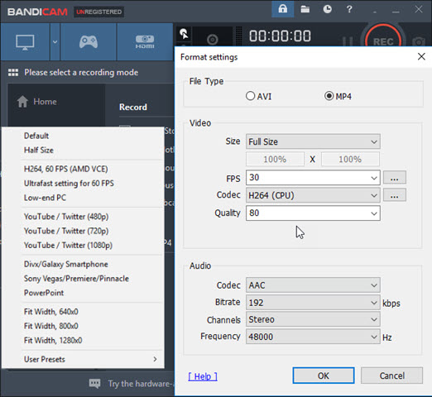Open the audio Bitrate dropdown
The height and width of the screenshot is (397, 432).
(313, 303)
